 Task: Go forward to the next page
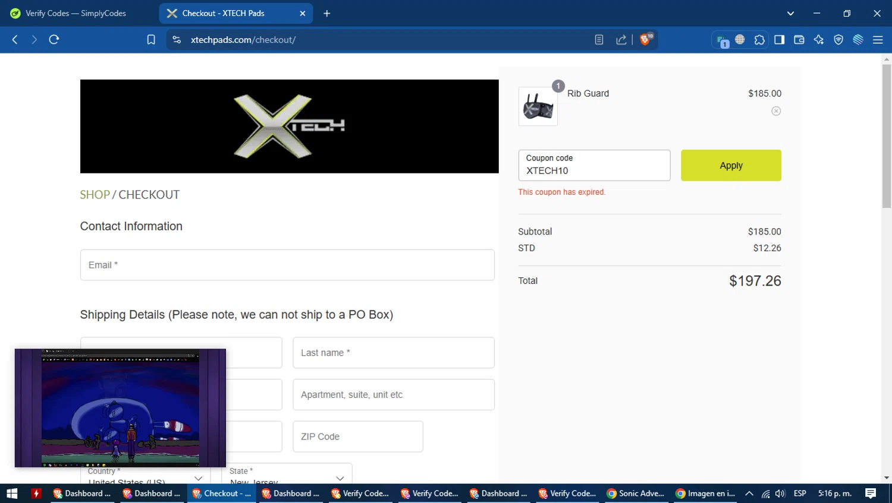[x=34, y=40]
